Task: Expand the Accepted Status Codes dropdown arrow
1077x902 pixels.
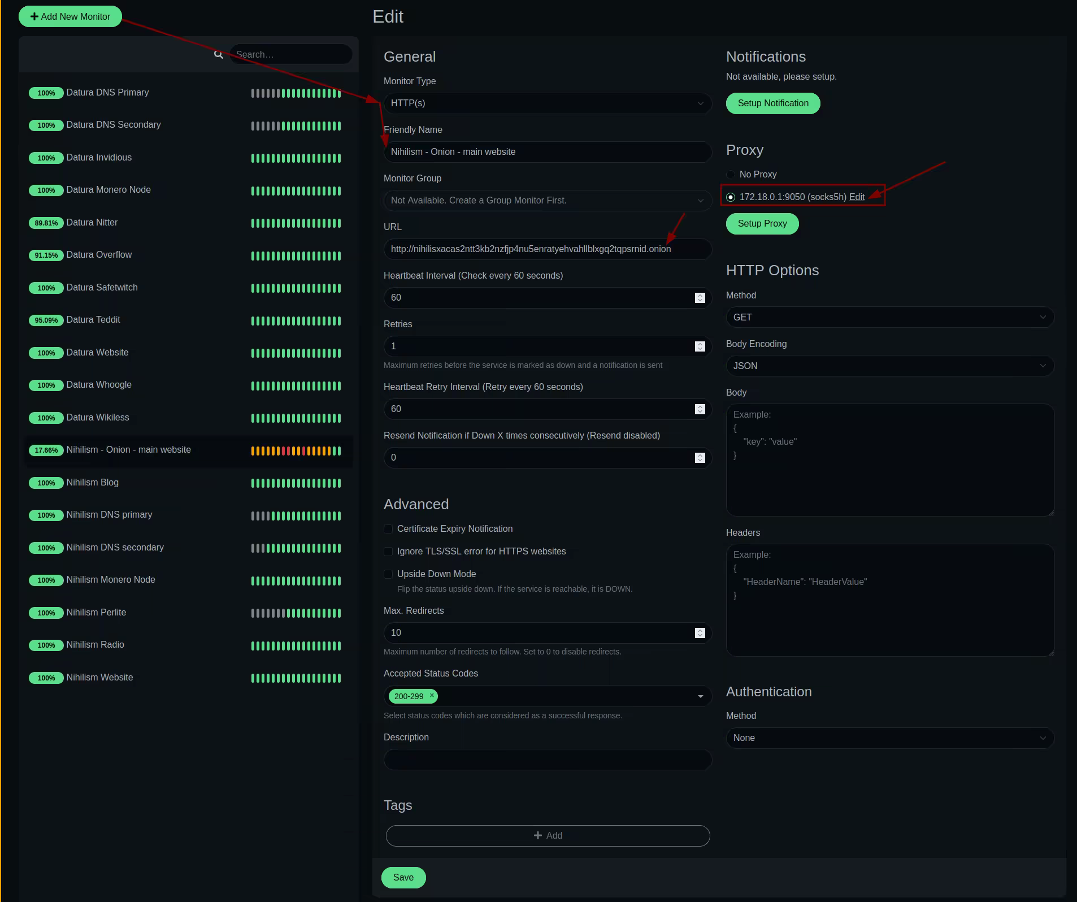Action: 701,696
